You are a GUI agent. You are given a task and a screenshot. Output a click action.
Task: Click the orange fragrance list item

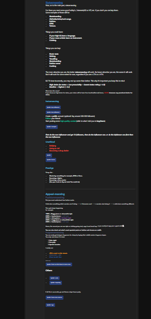click(x=58, y=253)
